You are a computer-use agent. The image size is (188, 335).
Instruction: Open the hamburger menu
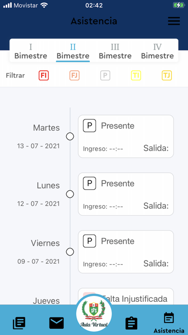coord(174,21)
